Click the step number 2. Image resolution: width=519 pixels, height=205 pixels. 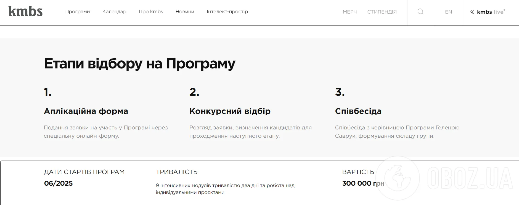[194, 92]
